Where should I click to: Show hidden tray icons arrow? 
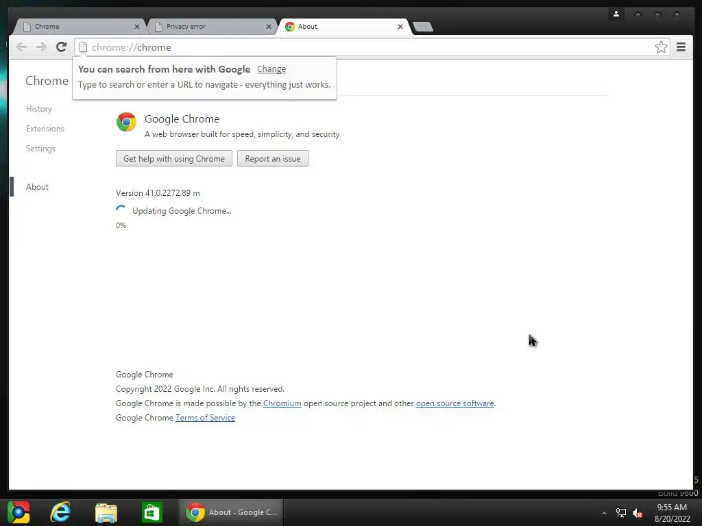click(x=604, y=513)
